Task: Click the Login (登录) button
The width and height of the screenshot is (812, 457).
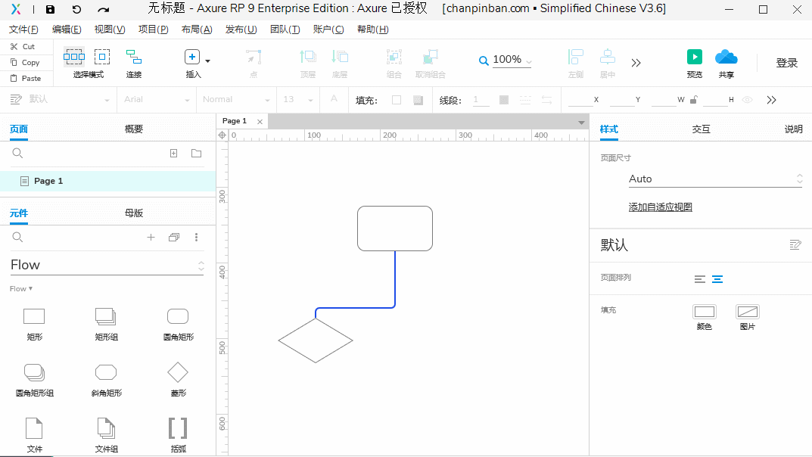Action: pos(786,63)
